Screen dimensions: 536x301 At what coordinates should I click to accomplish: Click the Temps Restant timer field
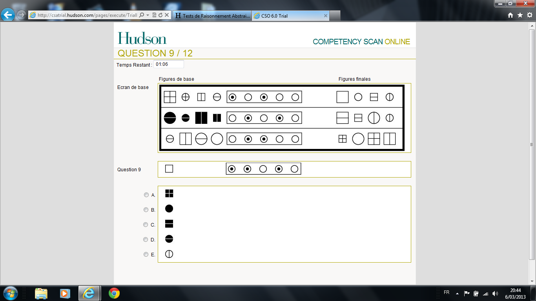[168, 64]
